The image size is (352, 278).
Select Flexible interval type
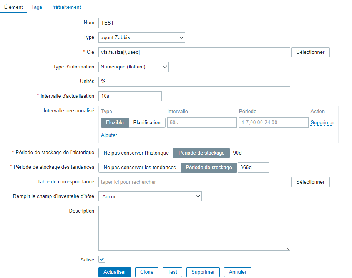(x=115, y=123)
